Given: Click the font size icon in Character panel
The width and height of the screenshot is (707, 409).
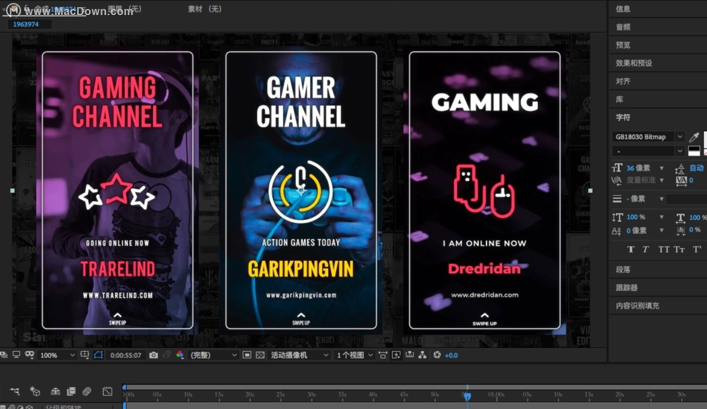Looking at the screenshot, I should click(x=617, y=168).
